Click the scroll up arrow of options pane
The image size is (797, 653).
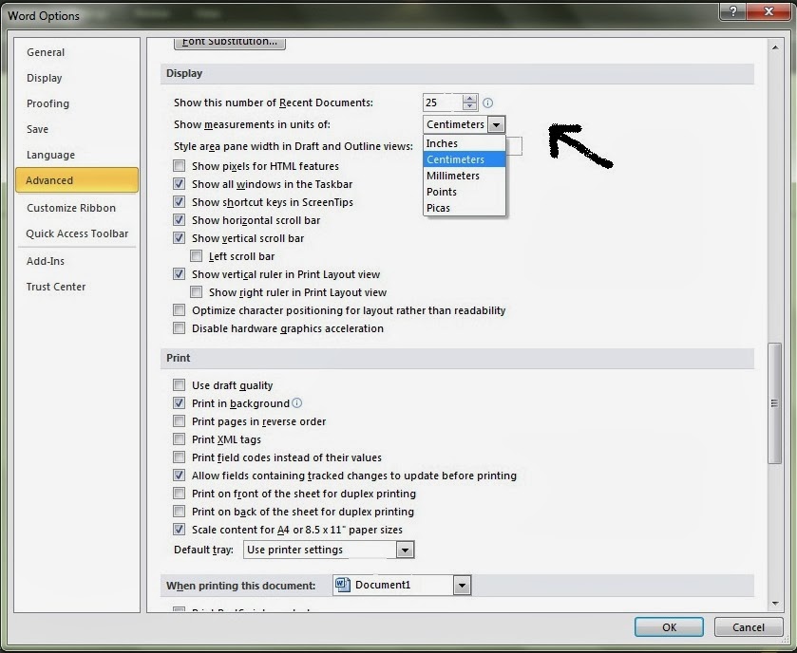click(x=775, y=47)
